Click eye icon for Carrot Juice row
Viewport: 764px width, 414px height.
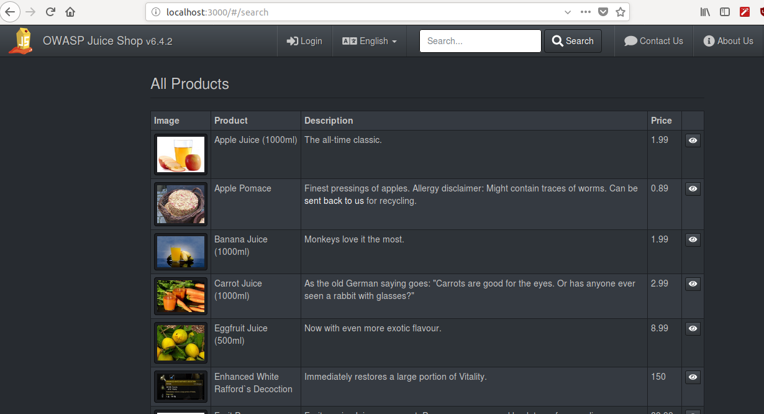(x=693, y=283)
